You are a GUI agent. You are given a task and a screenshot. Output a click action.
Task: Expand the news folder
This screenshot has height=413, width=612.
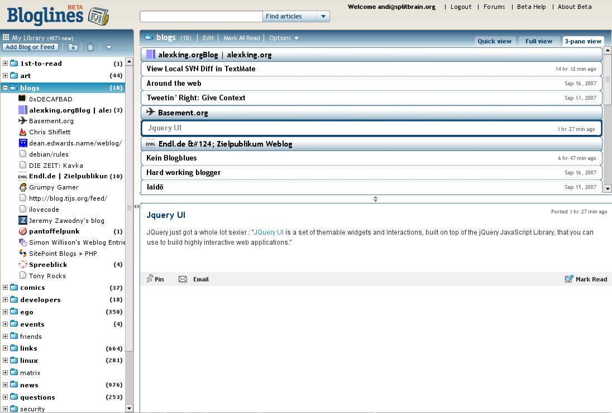(5, 385)
